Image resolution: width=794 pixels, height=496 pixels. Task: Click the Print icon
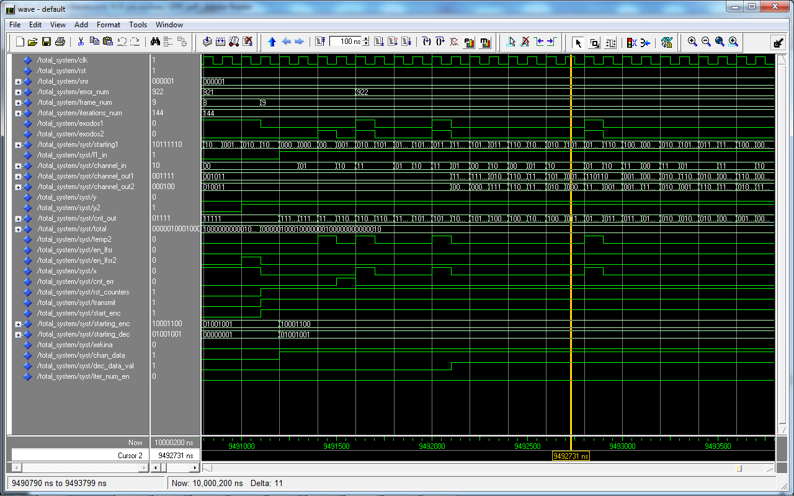pyautogui.click(x=60, y=42)
